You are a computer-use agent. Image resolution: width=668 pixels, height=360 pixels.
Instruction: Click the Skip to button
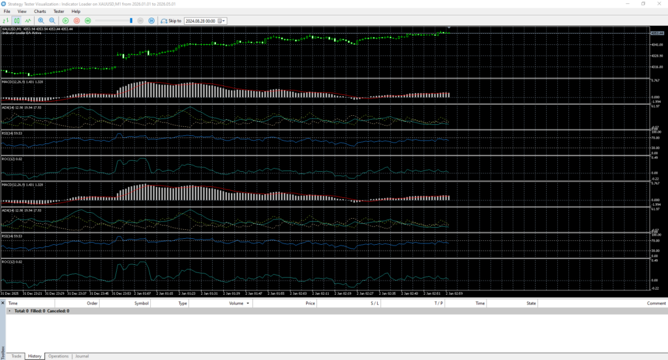click(171, 20)
